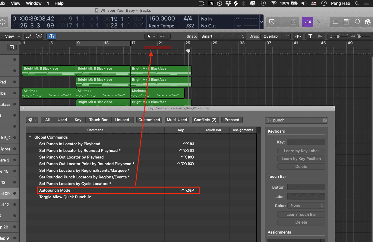373x242 pixels.
Task: Click the tempo value 150.0000
Action: coord(162,19)
